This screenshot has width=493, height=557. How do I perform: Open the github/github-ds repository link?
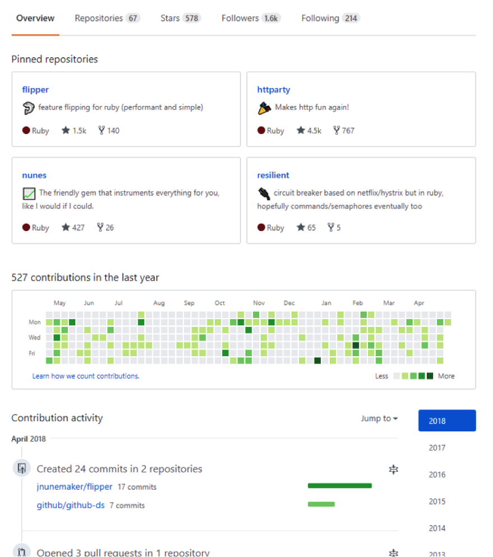(71, 505)
